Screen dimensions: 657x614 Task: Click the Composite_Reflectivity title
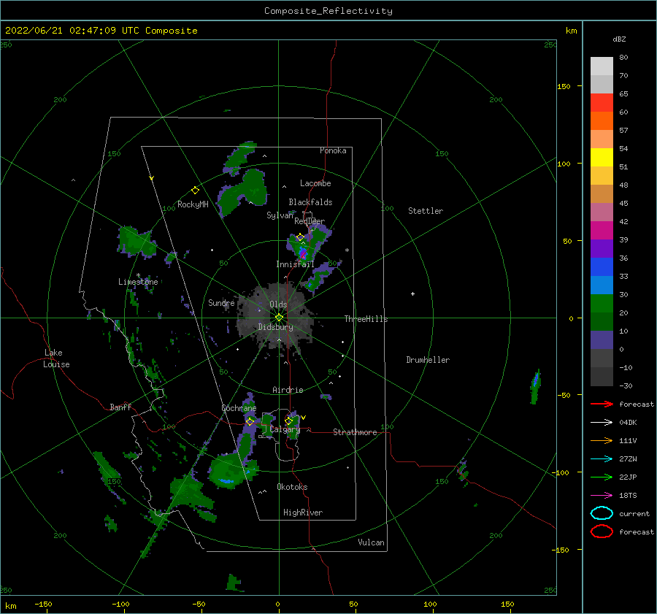[x=328, y=11]
